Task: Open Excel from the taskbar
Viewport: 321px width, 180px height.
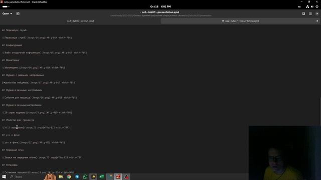Action: (x=101, y=176)
